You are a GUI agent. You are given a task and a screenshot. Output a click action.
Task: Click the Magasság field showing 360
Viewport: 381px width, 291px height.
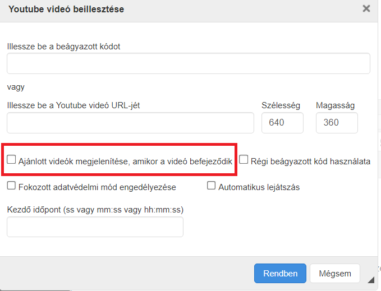[337, 123]
